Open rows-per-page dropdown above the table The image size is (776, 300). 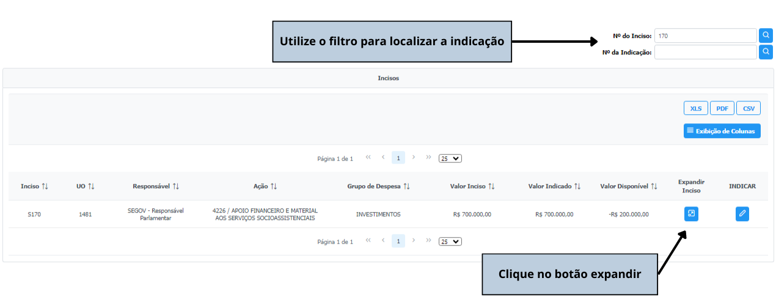tap(450, 158)
